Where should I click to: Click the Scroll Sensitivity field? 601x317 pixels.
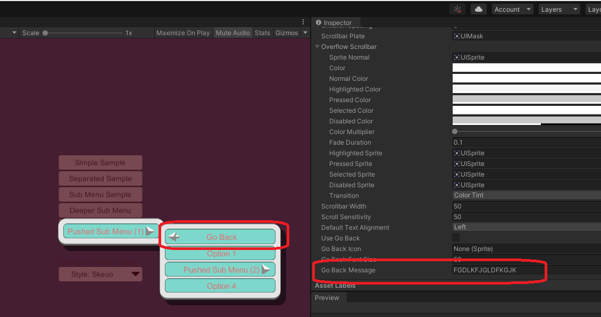[526, 217]
